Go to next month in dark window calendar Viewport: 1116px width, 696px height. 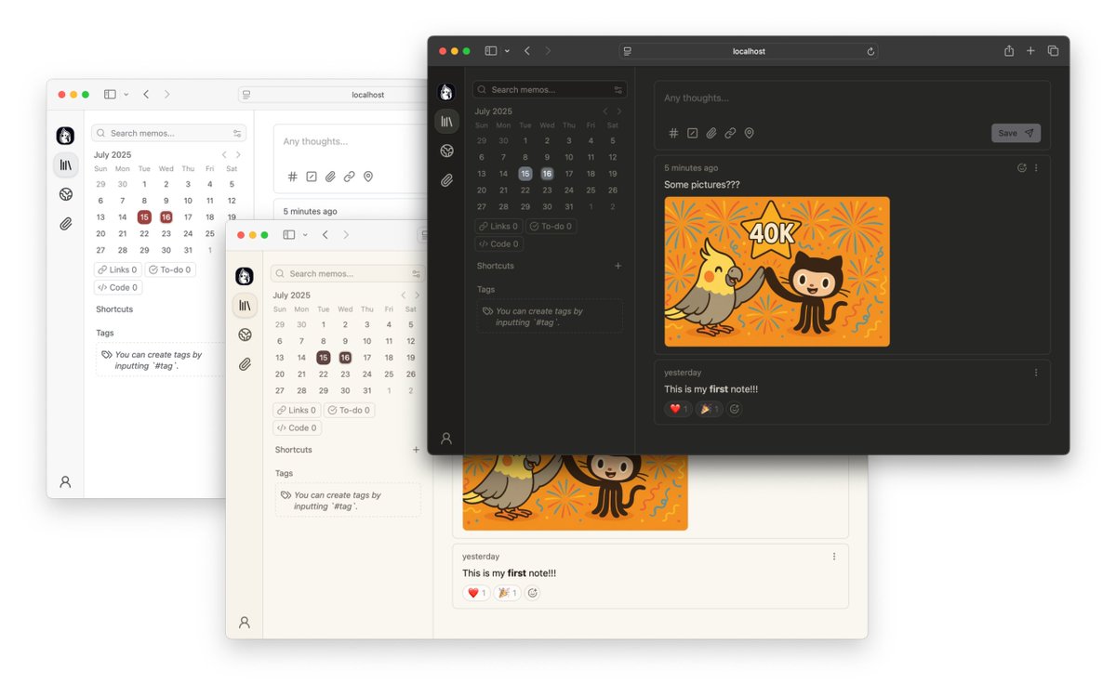click(x=619, y=112)
